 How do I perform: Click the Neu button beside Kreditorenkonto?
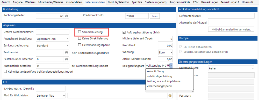155,16
